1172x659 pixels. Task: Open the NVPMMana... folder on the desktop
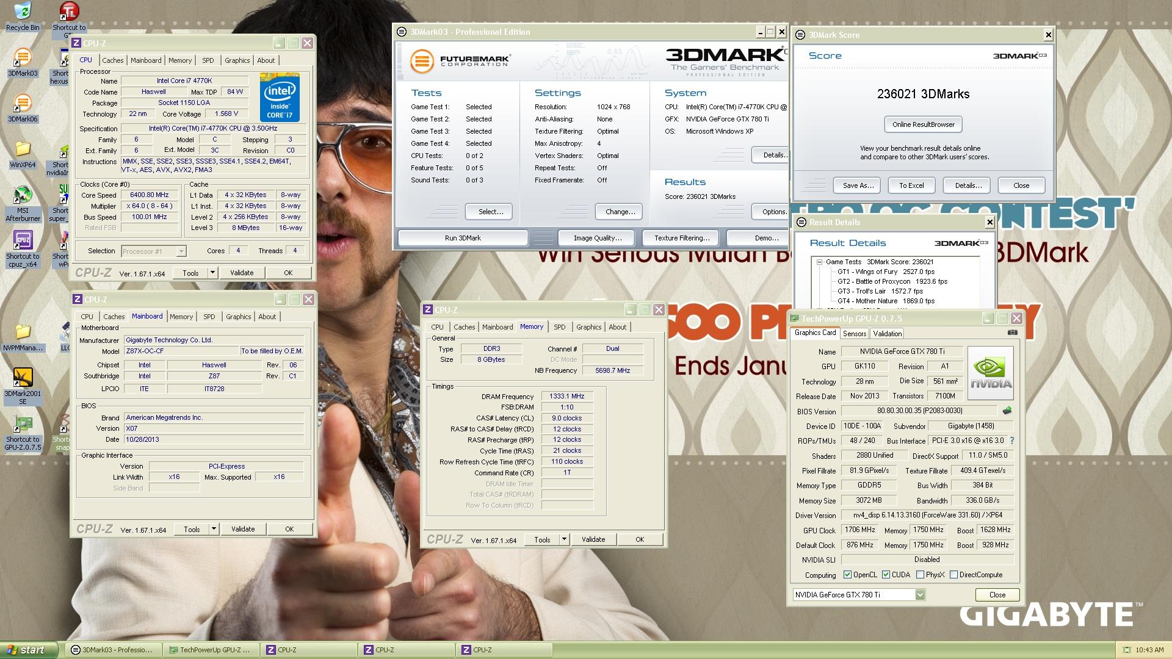[x=23, y=337]
